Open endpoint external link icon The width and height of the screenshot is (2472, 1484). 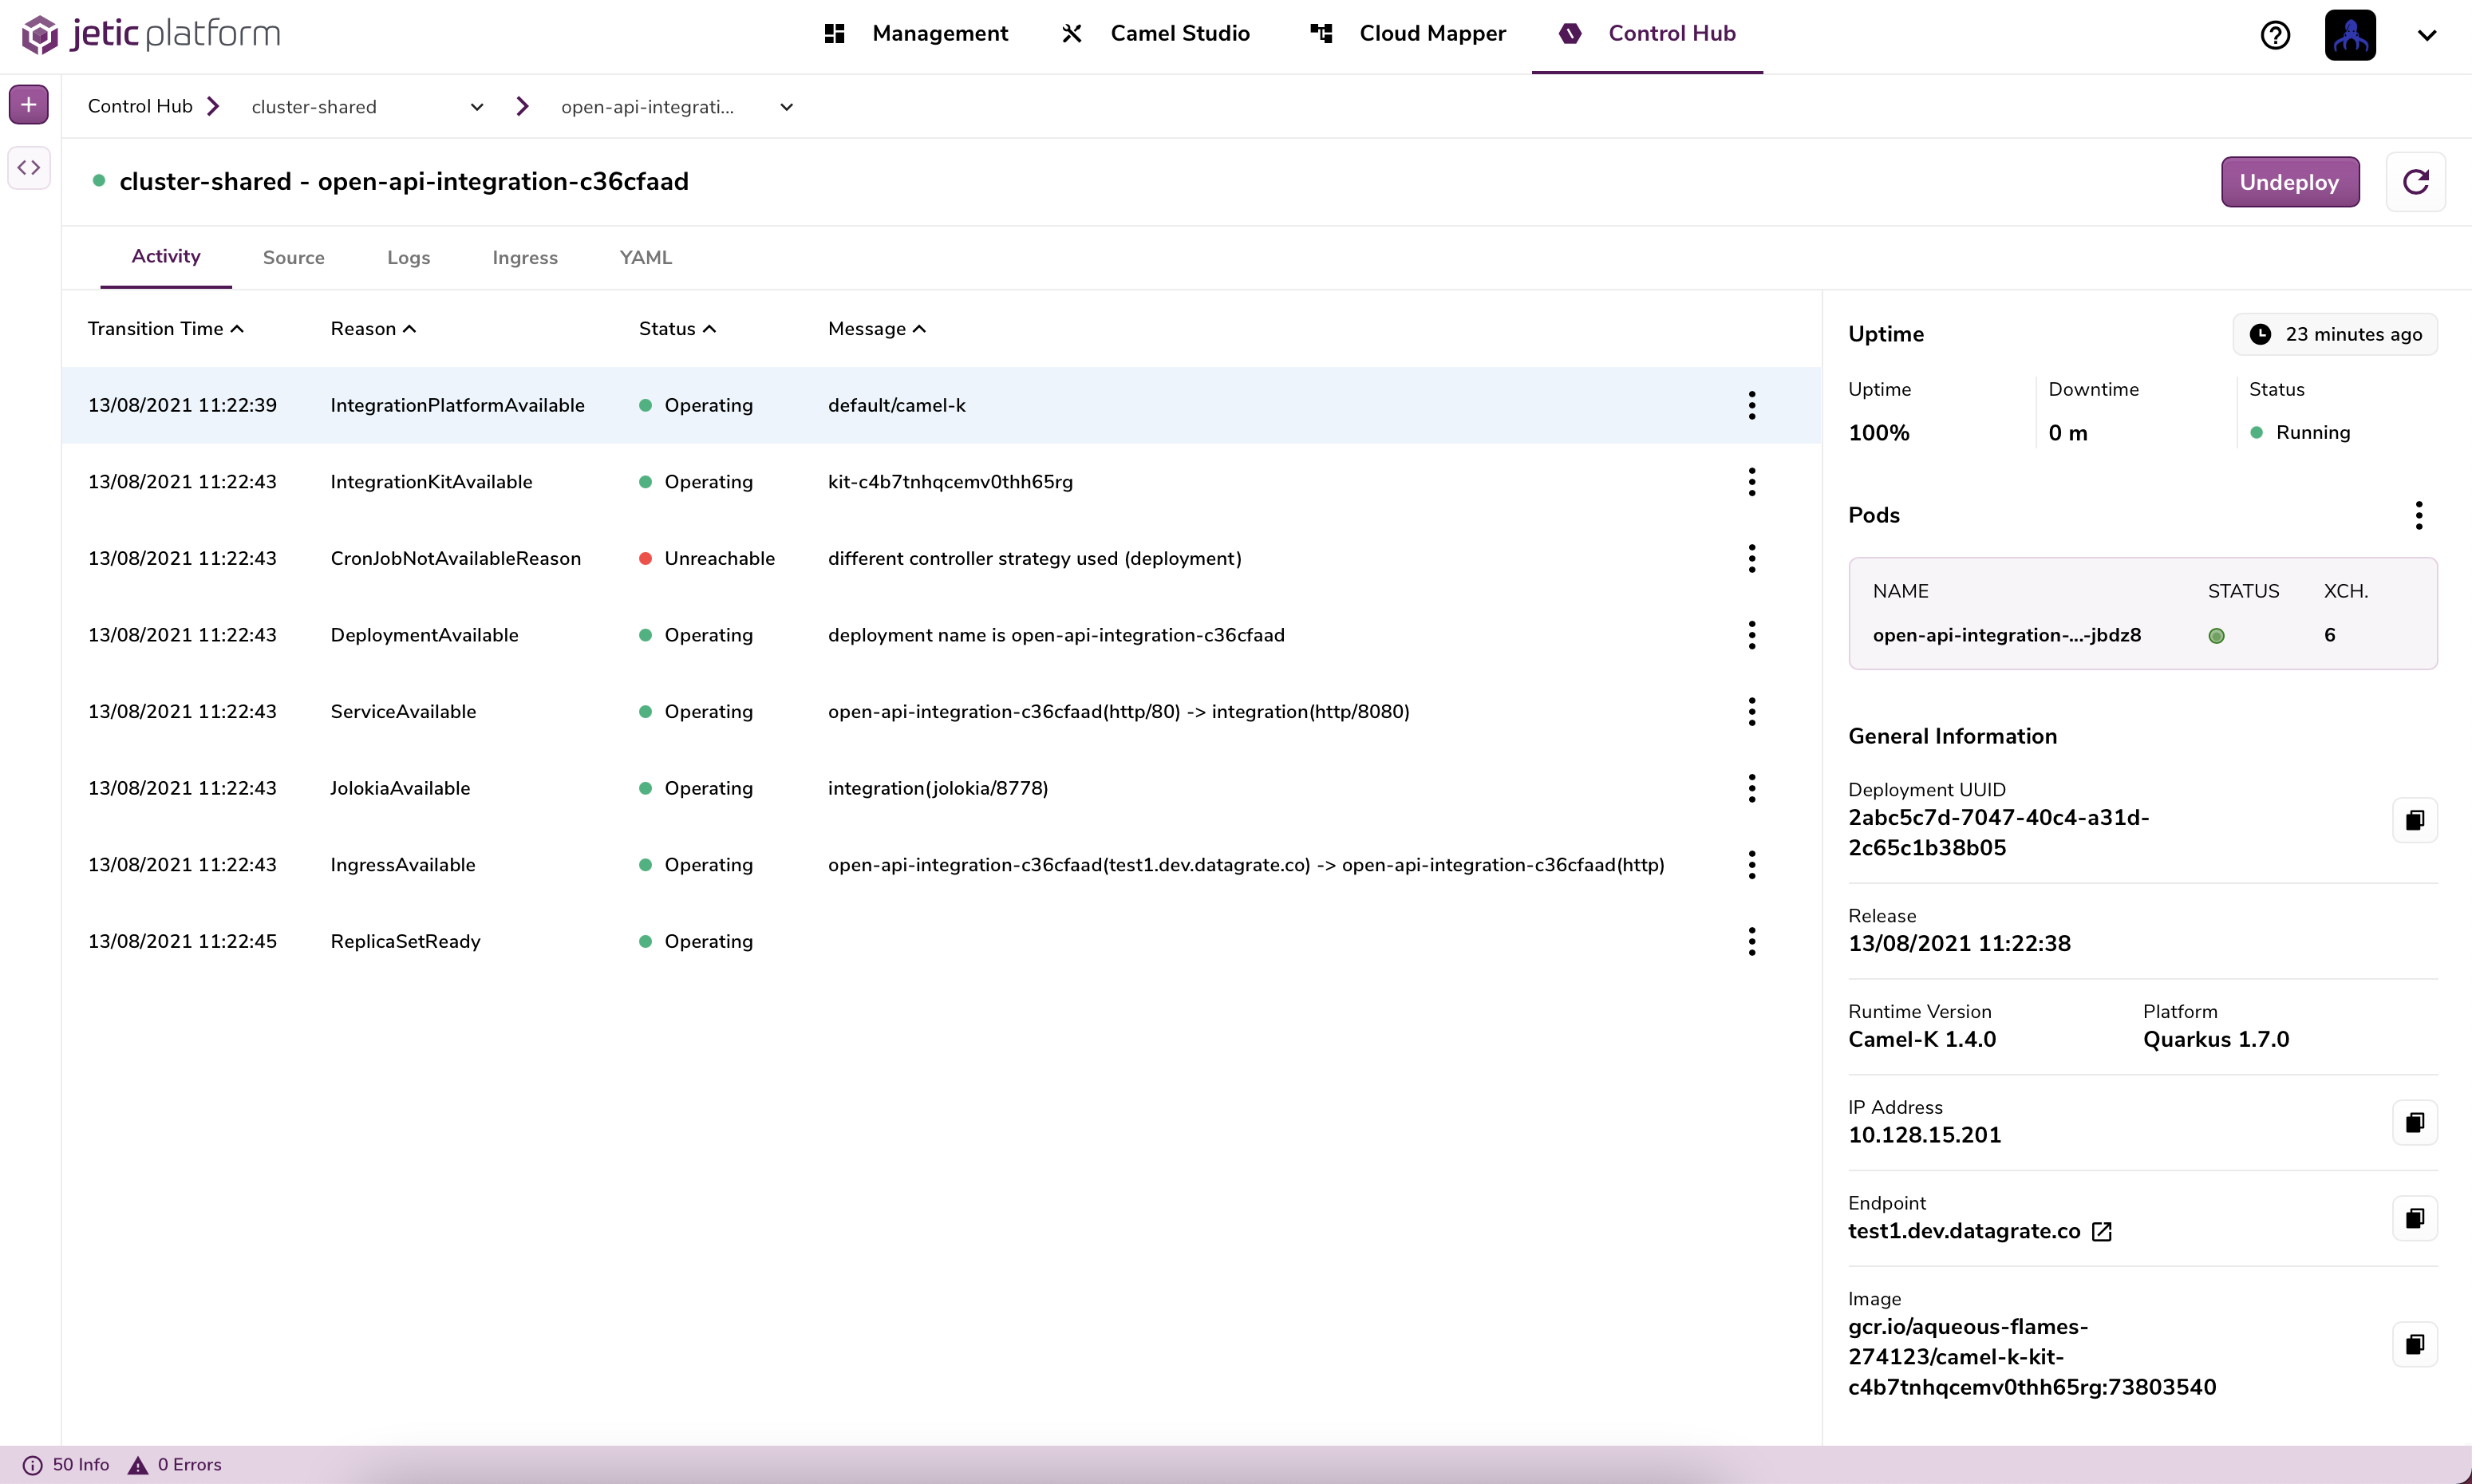pyautogui.click(x=2102, y=1231)
